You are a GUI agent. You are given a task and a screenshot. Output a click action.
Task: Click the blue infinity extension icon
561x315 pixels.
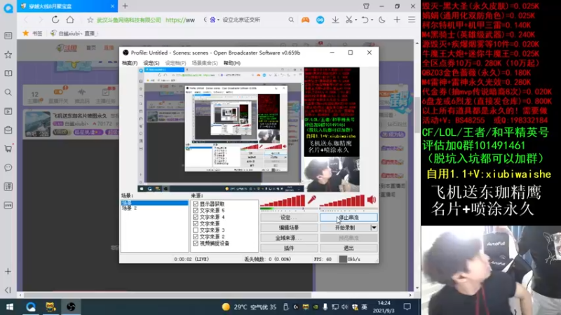[320, 20]
